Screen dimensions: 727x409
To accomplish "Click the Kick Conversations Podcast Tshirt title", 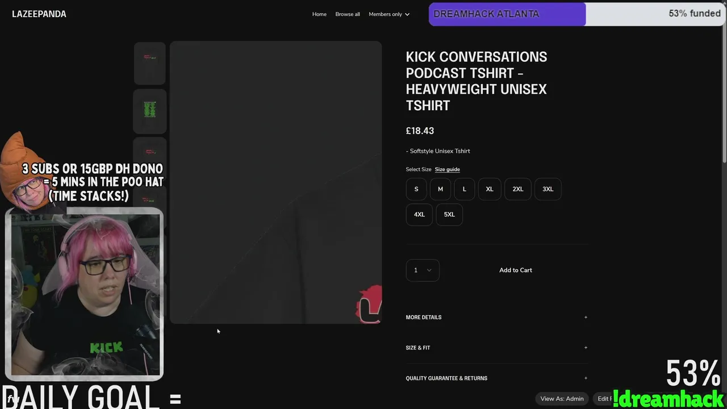I will 477,81.
